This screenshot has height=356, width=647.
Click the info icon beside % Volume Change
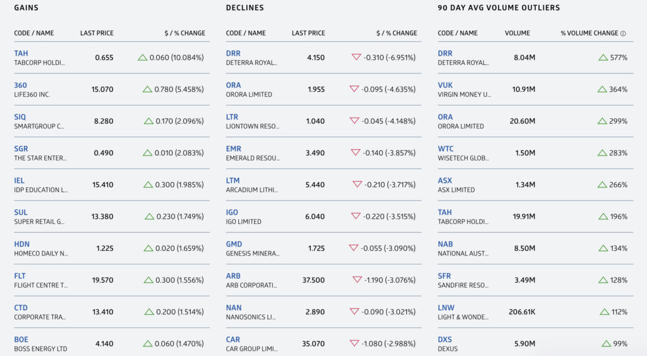click(623, 34)
